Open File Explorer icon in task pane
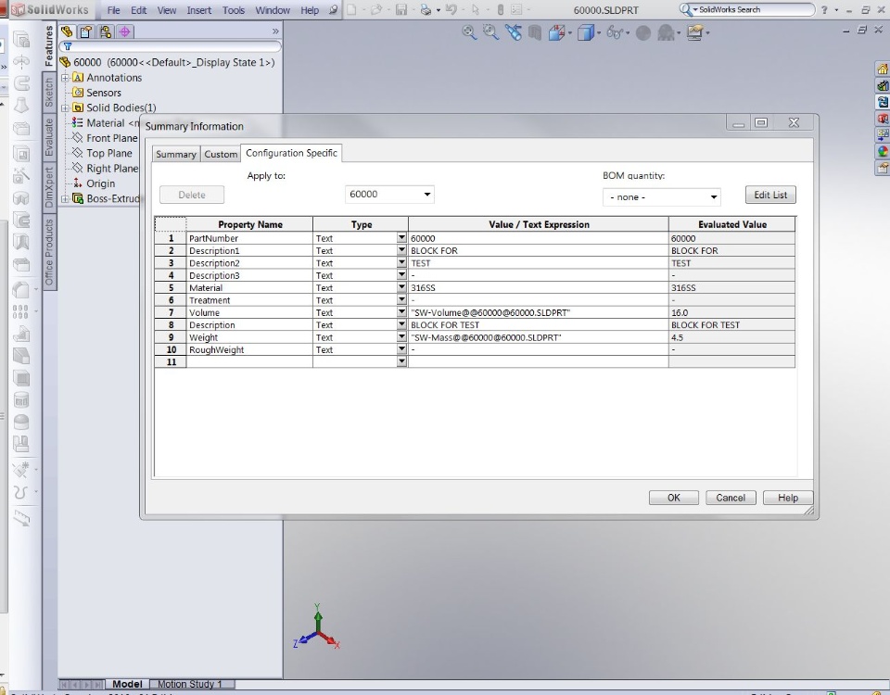Screen dimensions: 890x695 pos(882,102)
